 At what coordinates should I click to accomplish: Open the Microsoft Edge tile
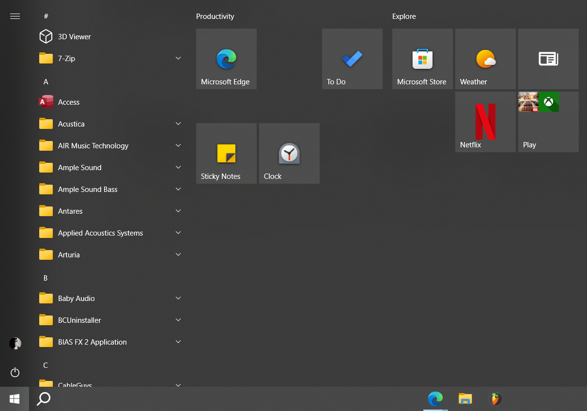pyautogui.click(x=226, y=59)
